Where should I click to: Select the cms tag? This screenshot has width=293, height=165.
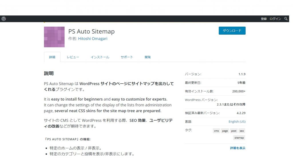coord(216,131)
